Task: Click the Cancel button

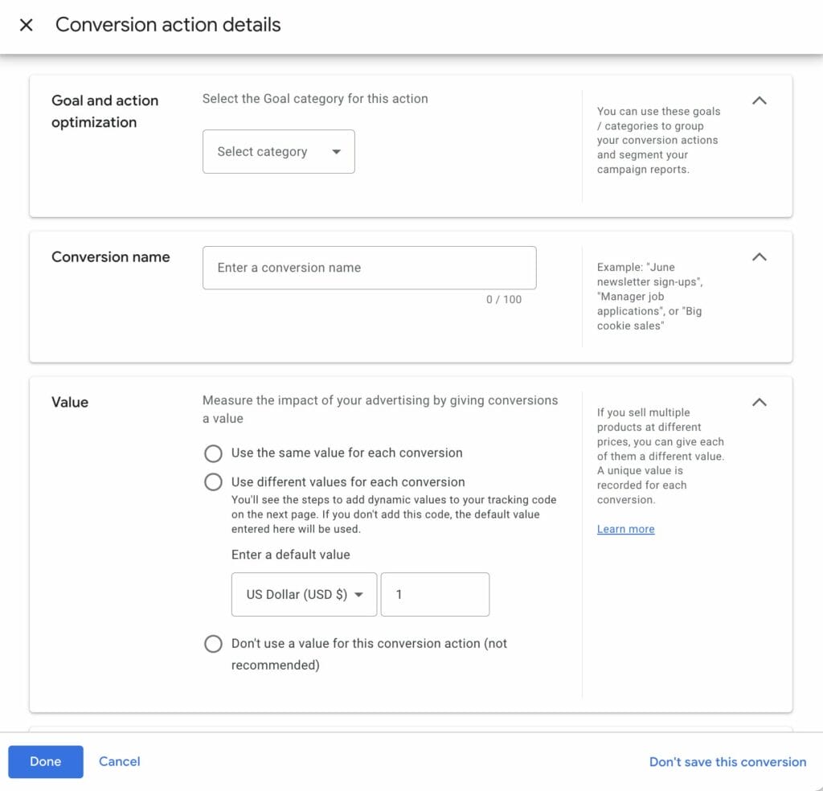Action: tap(119, 761)
